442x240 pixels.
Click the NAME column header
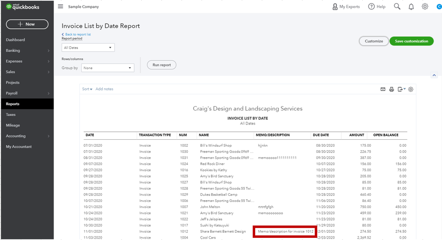tap(204, 135)
